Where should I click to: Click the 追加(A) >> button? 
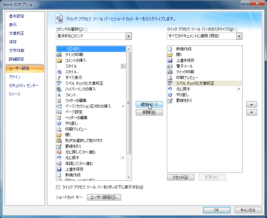click(149, 104)
